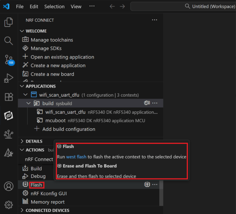This screenshot has width=236, height=214.
Task: Open the View menu
Action: (76, 7)
